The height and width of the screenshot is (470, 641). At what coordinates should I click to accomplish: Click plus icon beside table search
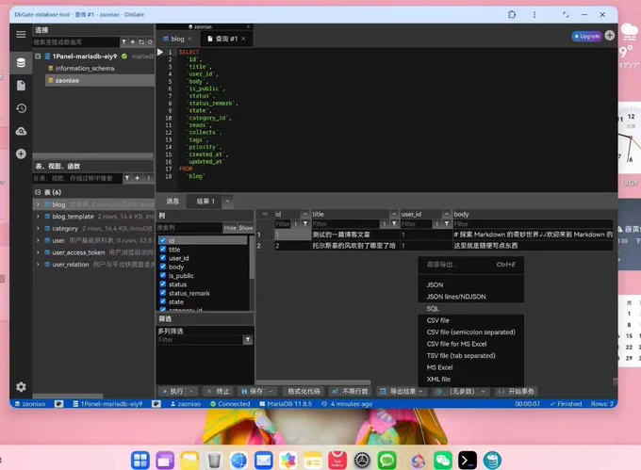click(138, 178)
